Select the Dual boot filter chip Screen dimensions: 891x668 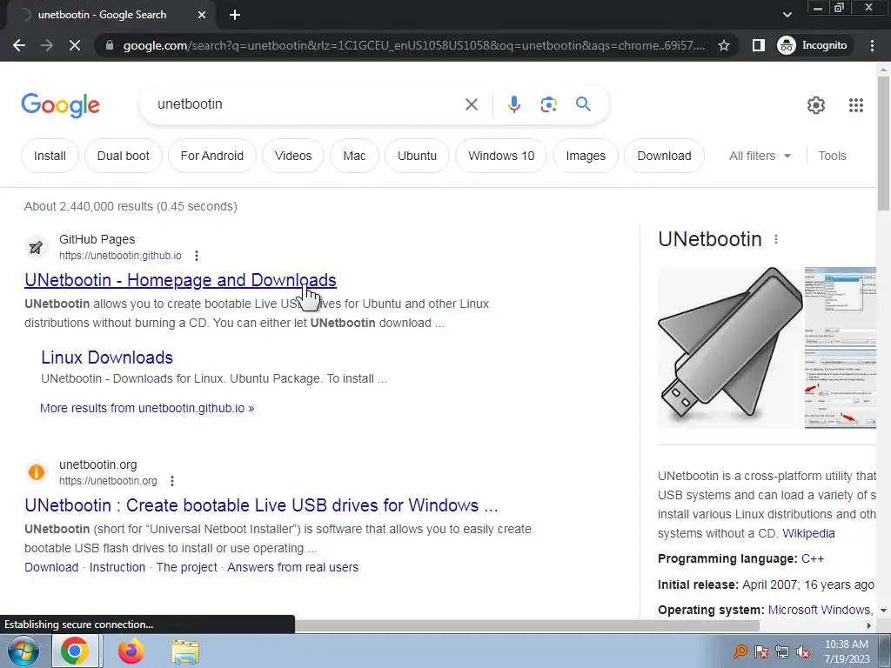tap(124, 156)
